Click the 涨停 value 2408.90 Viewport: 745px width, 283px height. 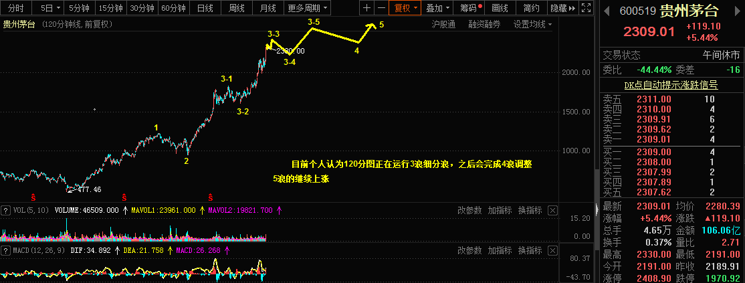[x=654, y=278]
